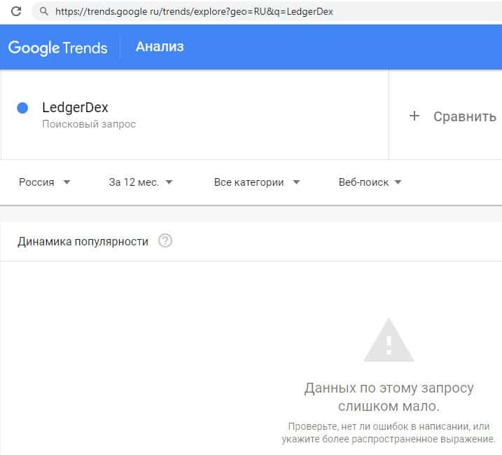Image resolution: width=502 pixels, height=455 pixels.
Task: Select the Анализ tab in the header
Action: point(160,47)
